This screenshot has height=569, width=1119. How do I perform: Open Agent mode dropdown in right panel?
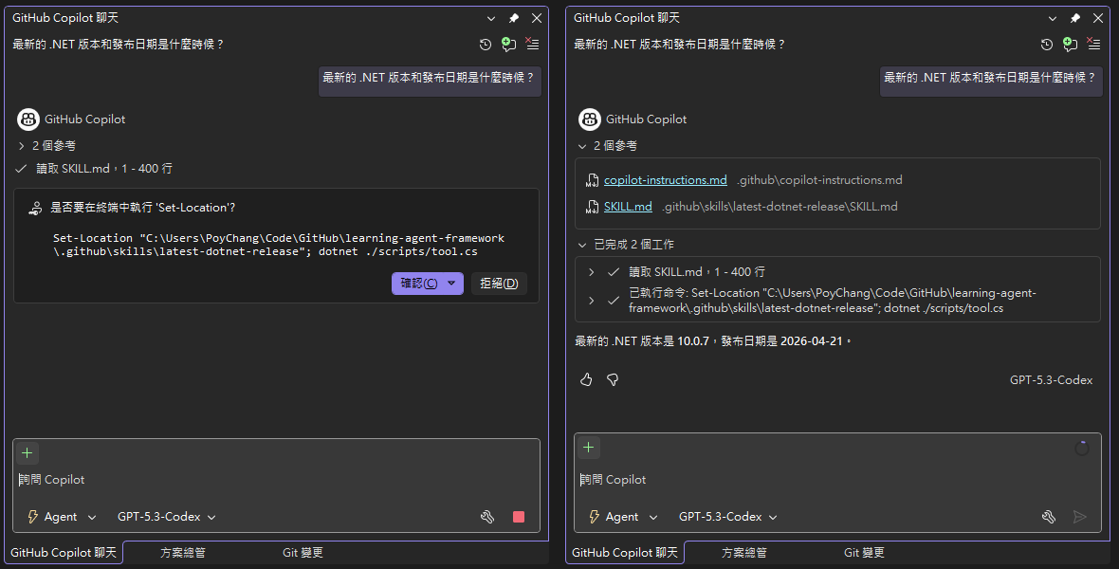point(623,517)
